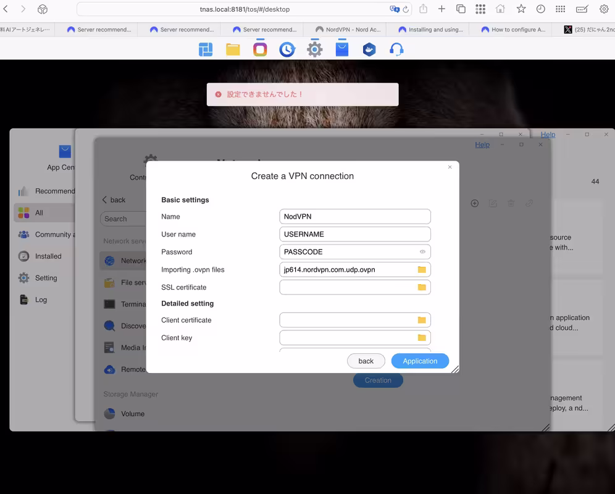
Task: Open the support headset icon in dock
Action: click(x=396, y=49)
